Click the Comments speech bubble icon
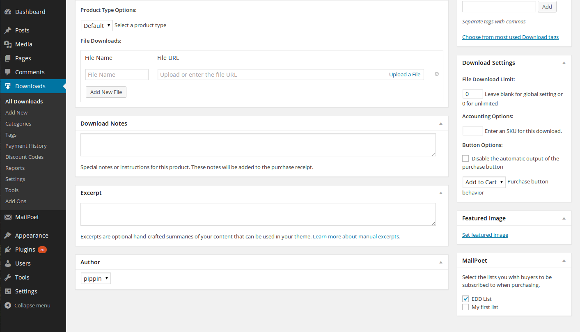The height and width of the screenshot is (332, 580). [x=8, y=72]
